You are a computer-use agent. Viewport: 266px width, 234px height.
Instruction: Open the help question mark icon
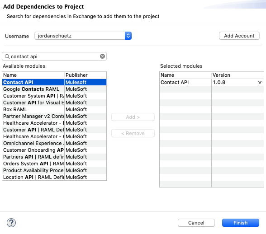point(11,223)
